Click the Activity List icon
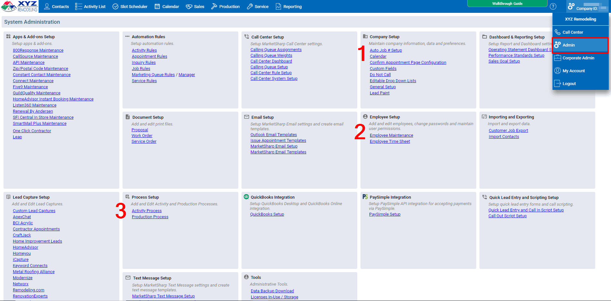Screen dimensions: 611x301 [x=78, y=6]
